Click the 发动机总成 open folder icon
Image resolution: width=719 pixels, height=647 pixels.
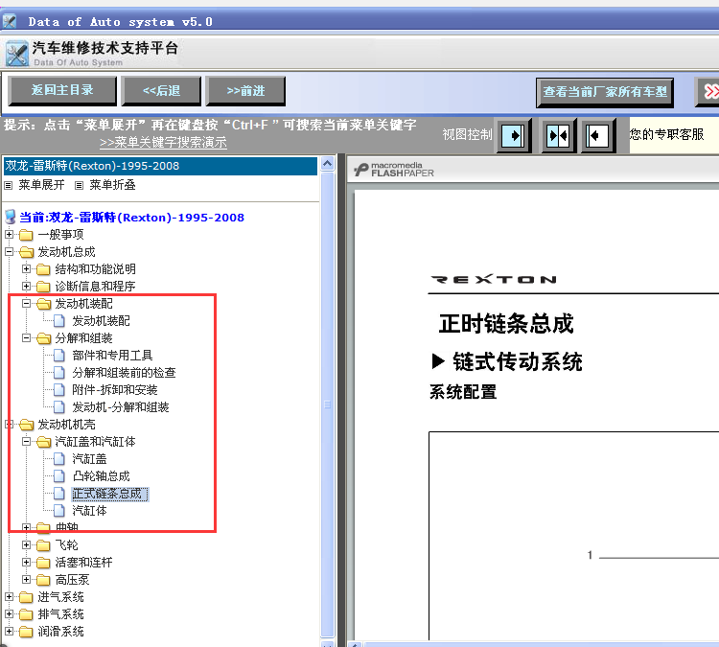pos(26,252)
